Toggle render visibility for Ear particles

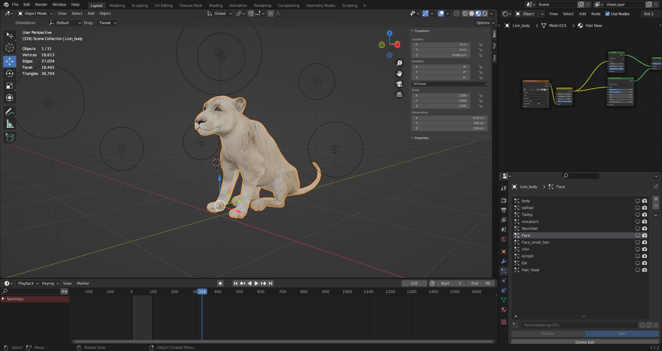[644, 263]
